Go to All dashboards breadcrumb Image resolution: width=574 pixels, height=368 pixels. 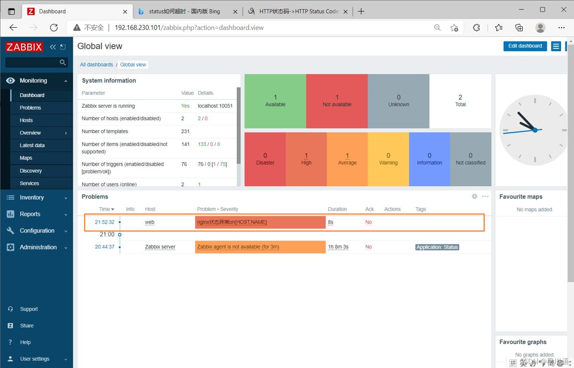(97, 65)
